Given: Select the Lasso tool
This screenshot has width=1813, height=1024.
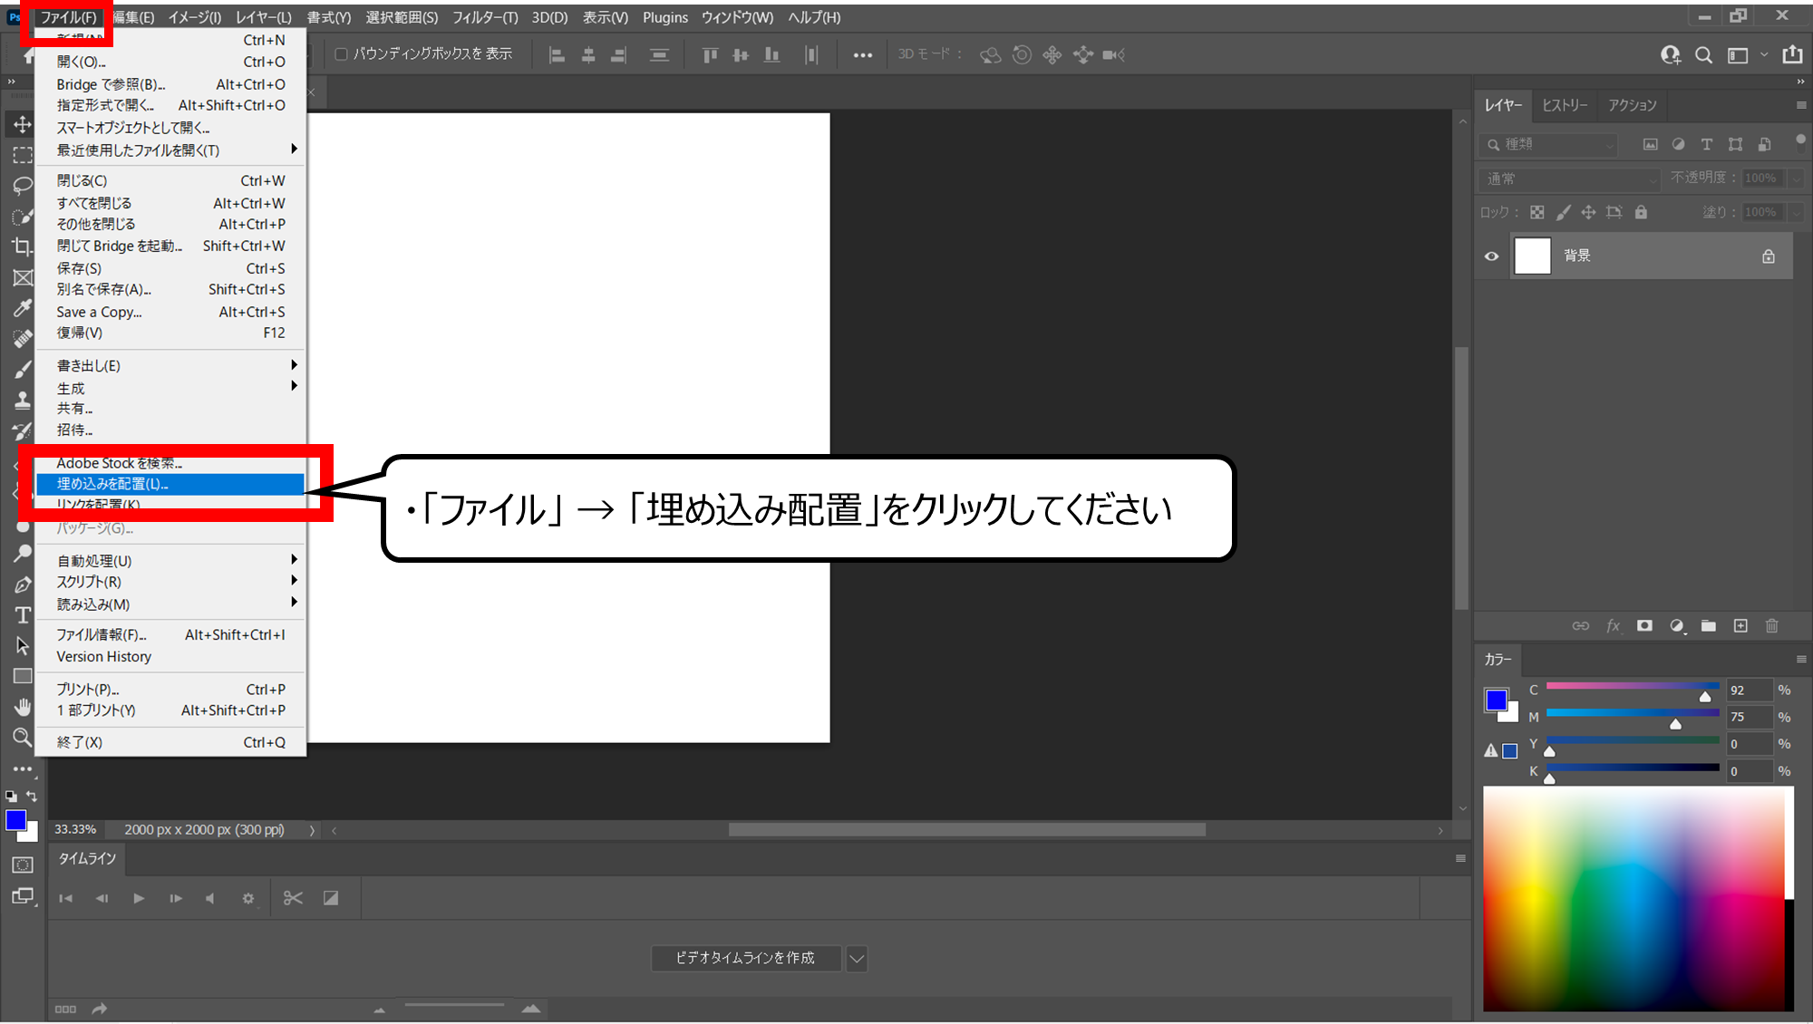Looking at the screenshot, I should tap(23, 186).
